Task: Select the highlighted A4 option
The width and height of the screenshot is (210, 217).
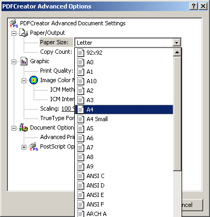Action: tap(124, 110)
